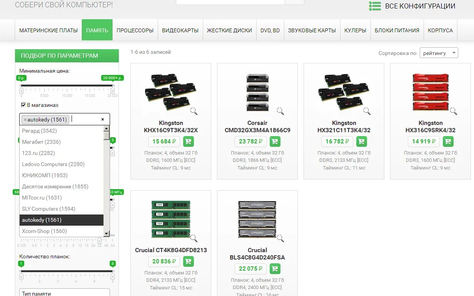Clear the shop selection field
The image size is (474, 296).
coord(103,120)
